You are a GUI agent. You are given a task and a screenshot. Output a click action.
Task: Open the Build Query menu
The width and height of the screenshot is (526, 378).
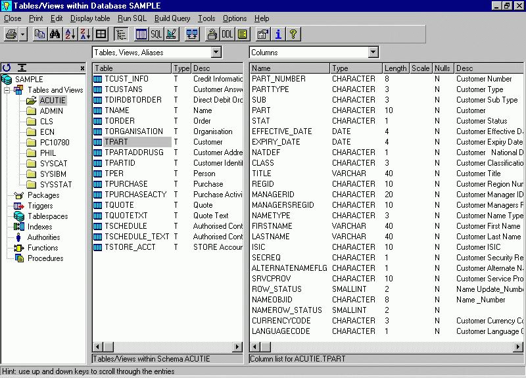coord(172,18)
